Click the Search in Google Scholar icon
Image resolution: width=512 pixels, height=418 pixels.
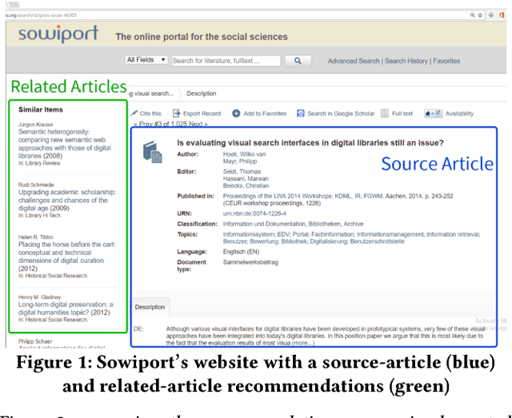click(x=301, y=113)
